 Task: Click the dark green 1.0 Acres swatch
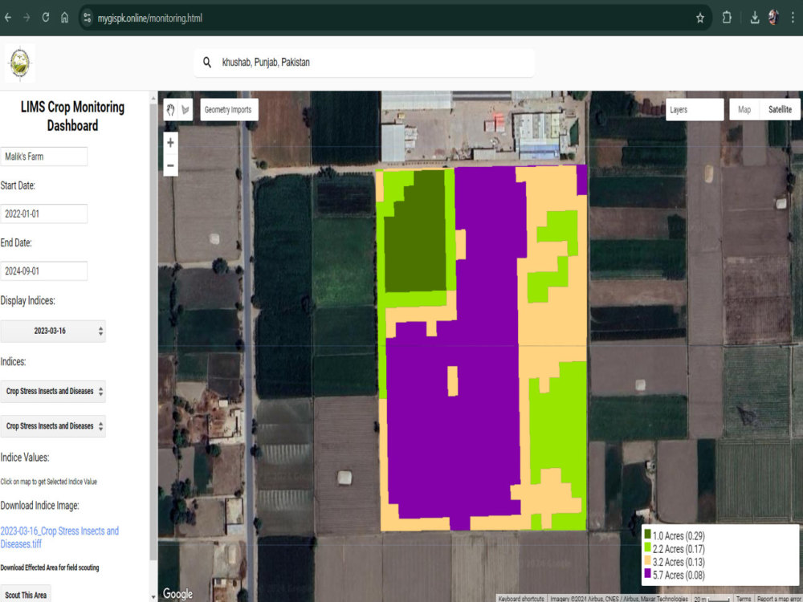click(647, 535)
